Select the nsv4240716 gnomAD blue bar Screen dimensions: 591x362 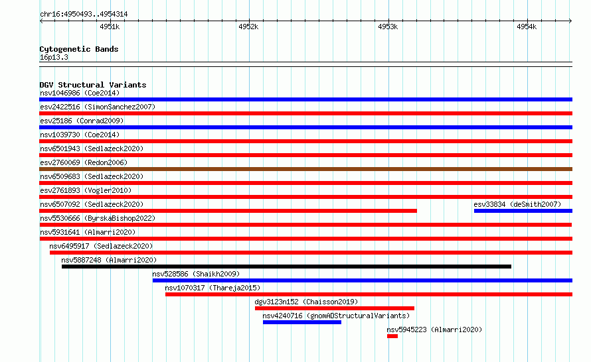[302, 322]
